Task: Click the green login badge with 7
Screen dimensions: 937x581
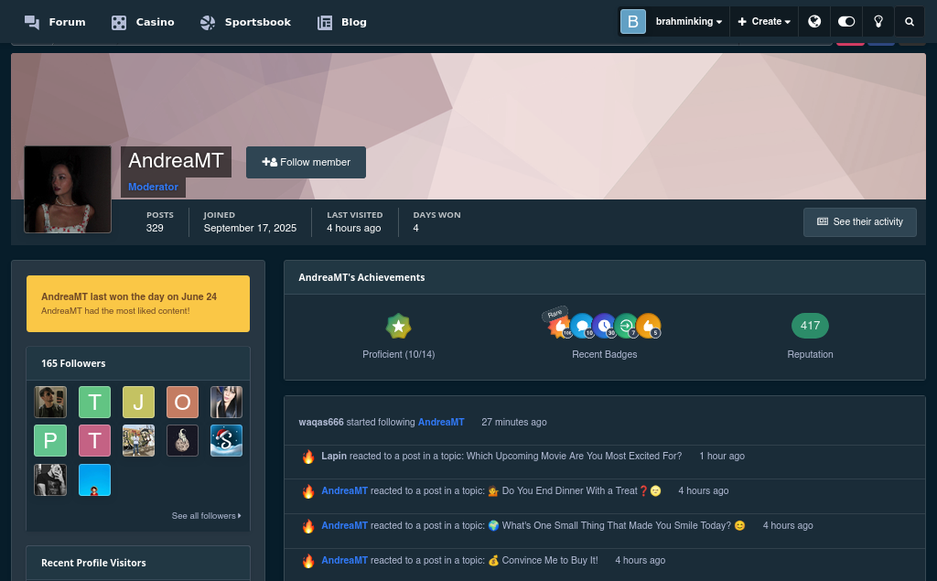Action: [x=626, y=326]
